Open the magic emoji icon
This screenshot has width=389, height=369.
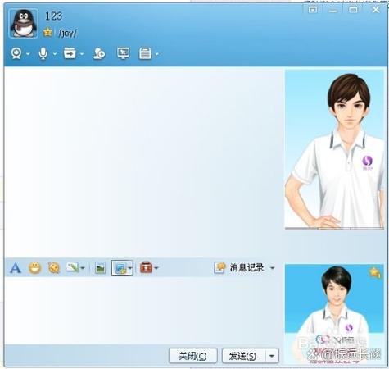pyautogui.click(x=54, y=268)
